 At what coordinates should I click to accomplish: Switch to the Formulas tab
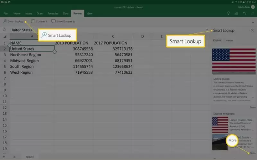point(53,13)
